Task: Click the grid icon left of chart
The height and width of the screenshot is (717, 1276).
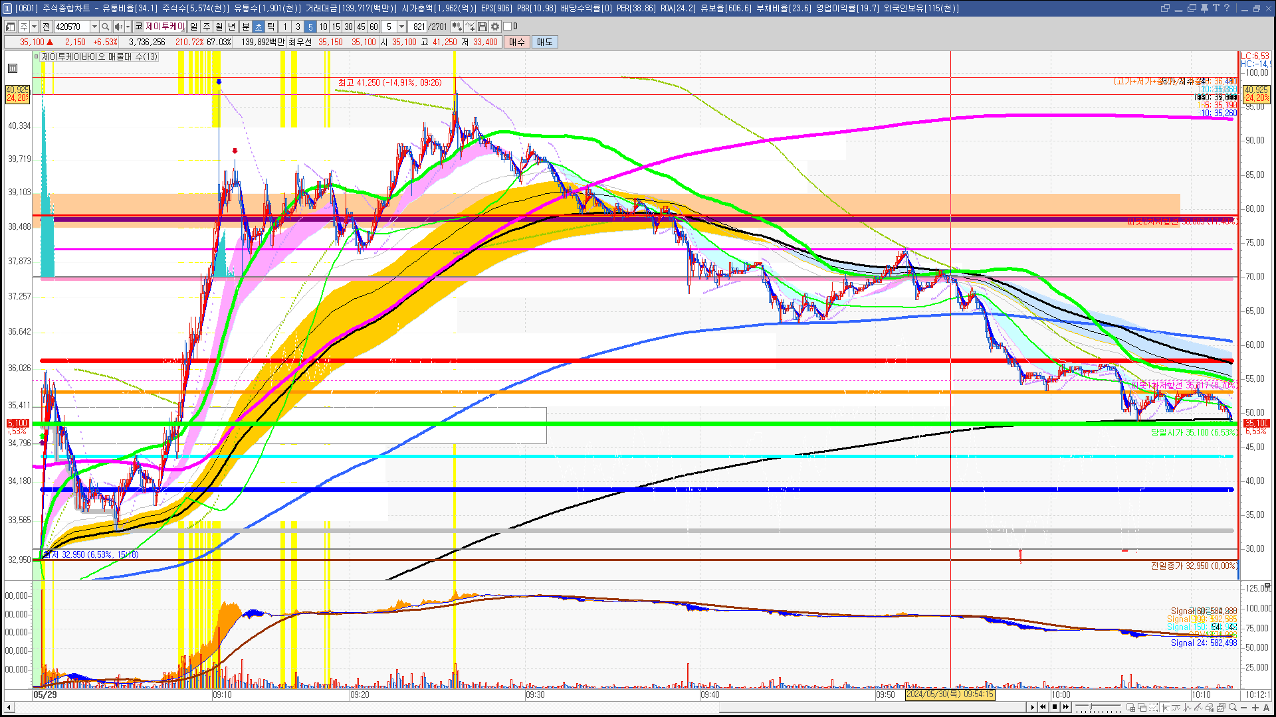Action: 13,68
